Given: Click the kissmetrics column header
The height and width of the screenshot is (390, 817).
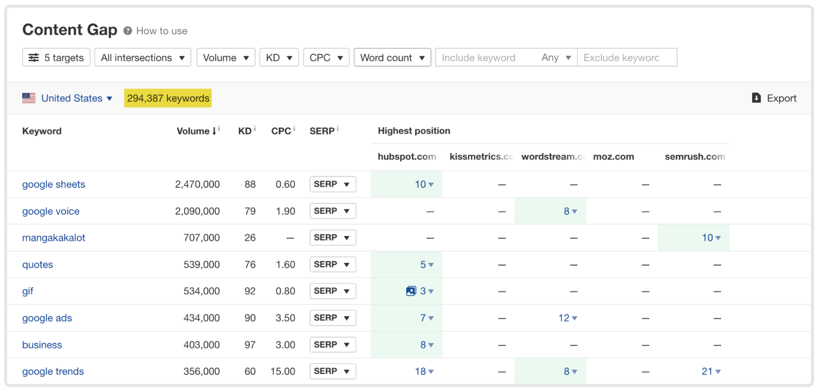Looking at the screenshot, I should click(482, 157).
